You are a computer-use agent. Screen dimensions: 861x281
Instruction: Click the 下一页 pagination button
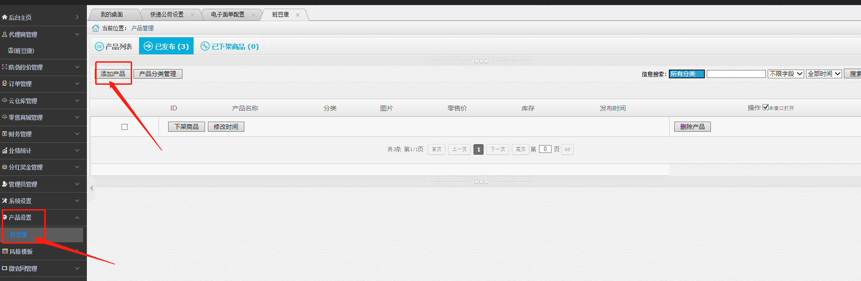tap(498, 149)
